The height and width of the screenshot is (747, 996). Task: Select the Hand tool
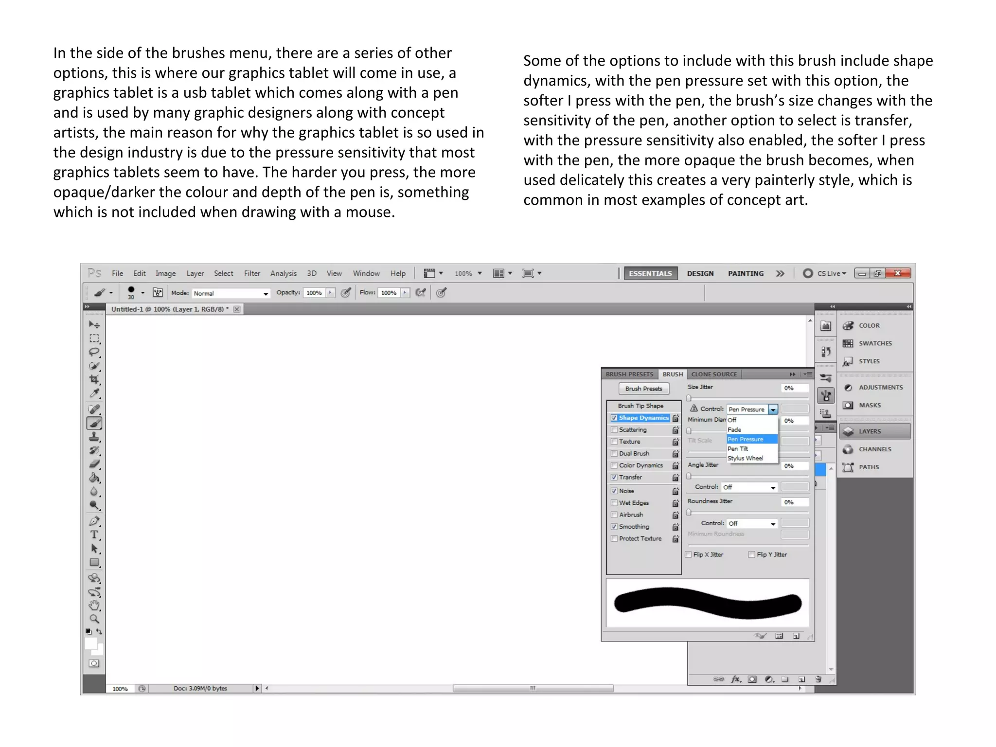(x=94, y=605)
